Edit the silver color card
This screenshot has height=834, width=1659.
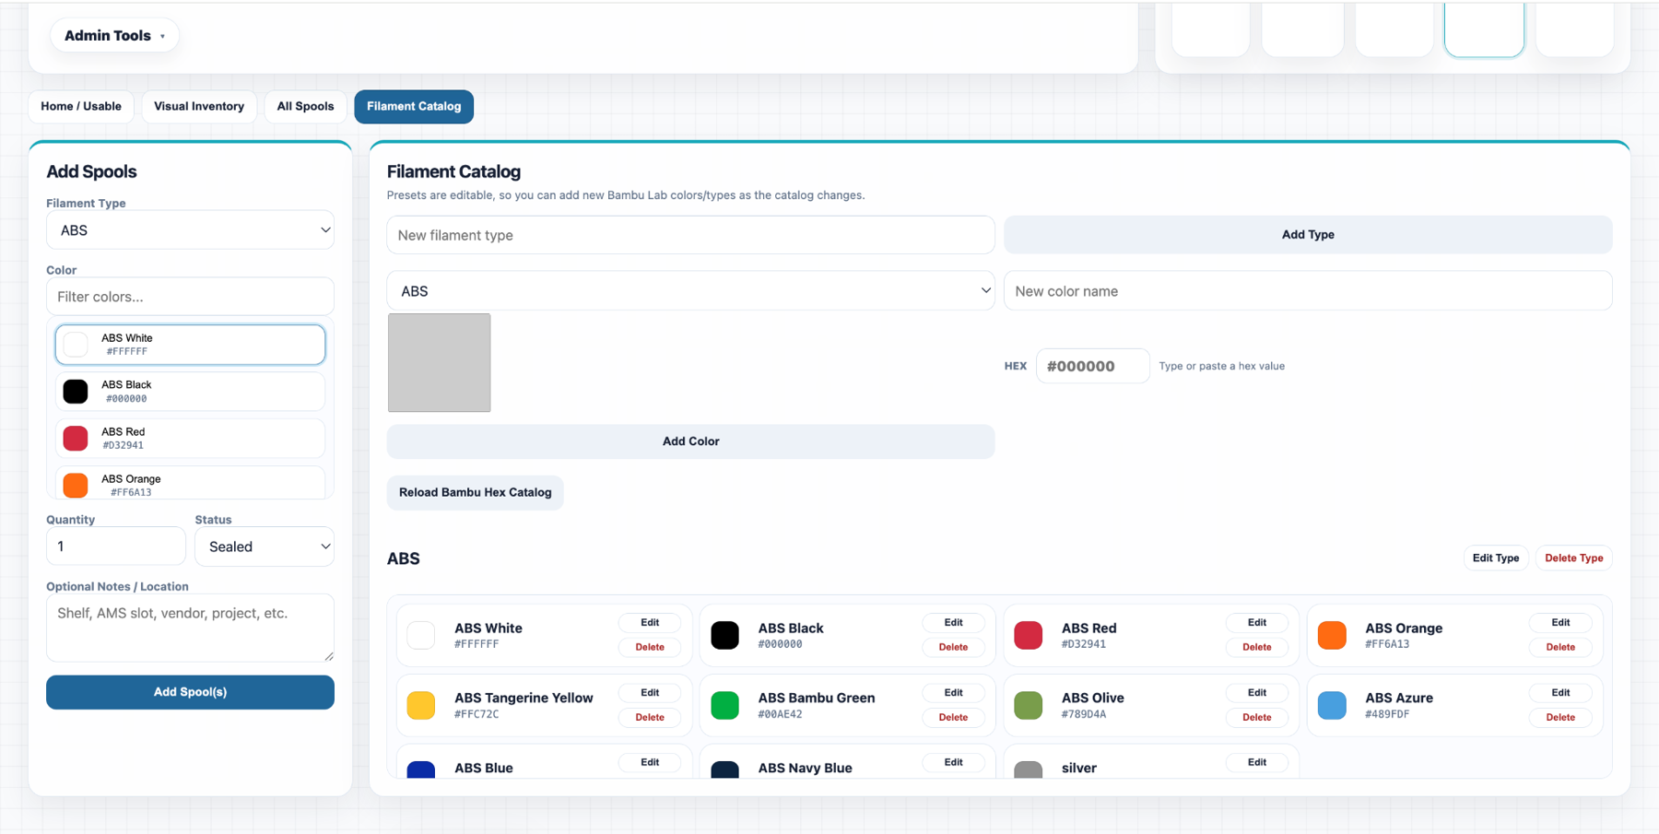tap(1257, 763)
